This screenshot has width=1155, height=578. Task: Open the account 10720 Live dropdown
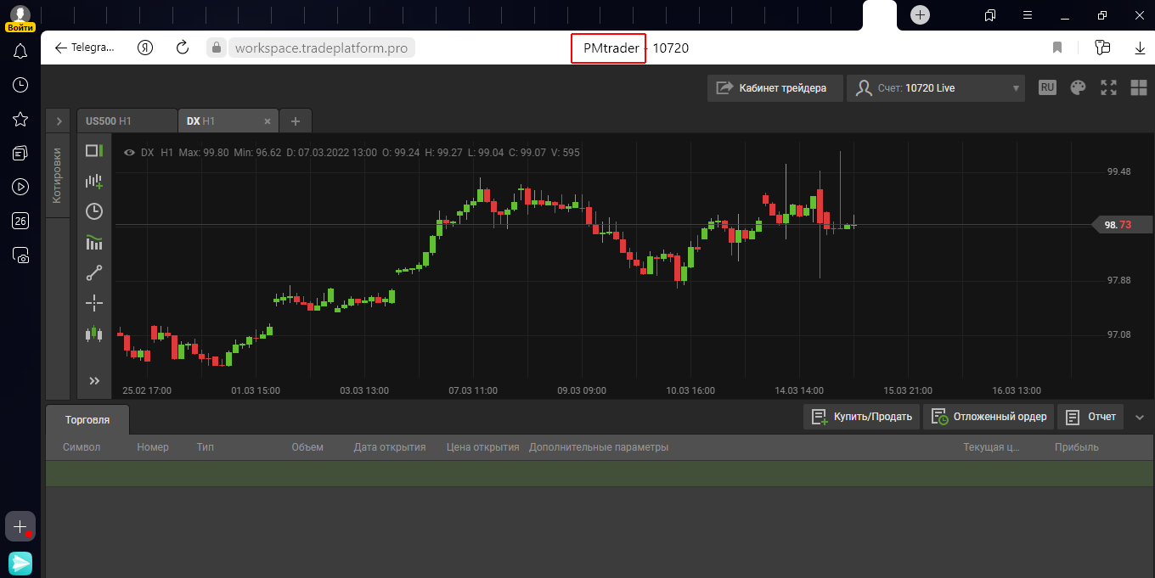[938, 87]
